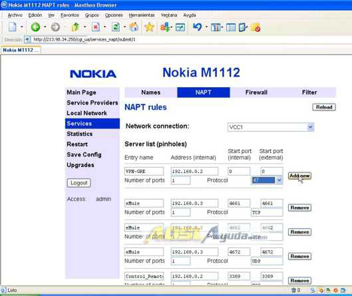The height and width of the screenshot is (296, 352).
Task: Open the Ayuda menu
Action: [x=190, y=15]
